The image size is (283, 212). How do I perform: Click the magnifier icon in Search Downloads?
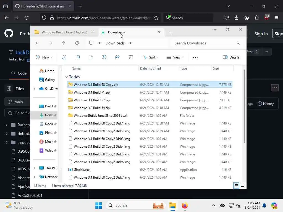tap(238, 43)
